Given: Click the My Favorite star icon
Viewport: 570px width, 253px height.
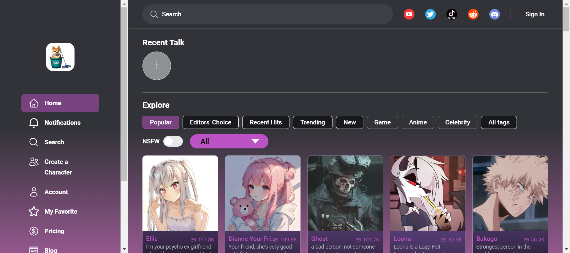Looking at the screenshot, I should point(34,212).
